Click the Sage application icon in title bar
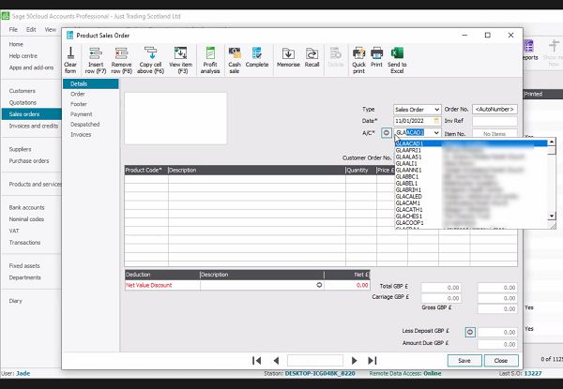Screen dimensions: 563x389 coord(5,16)
